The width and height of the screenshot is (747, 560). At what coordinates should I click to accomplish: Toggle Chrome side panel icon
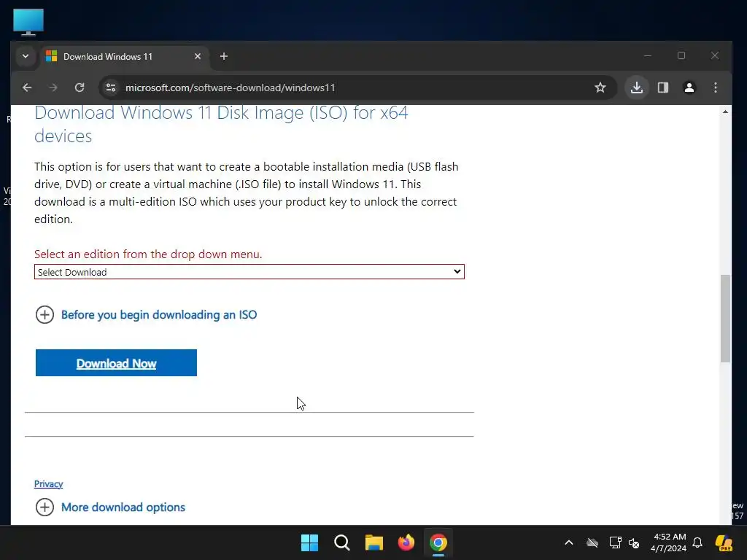tap(662, 87)
